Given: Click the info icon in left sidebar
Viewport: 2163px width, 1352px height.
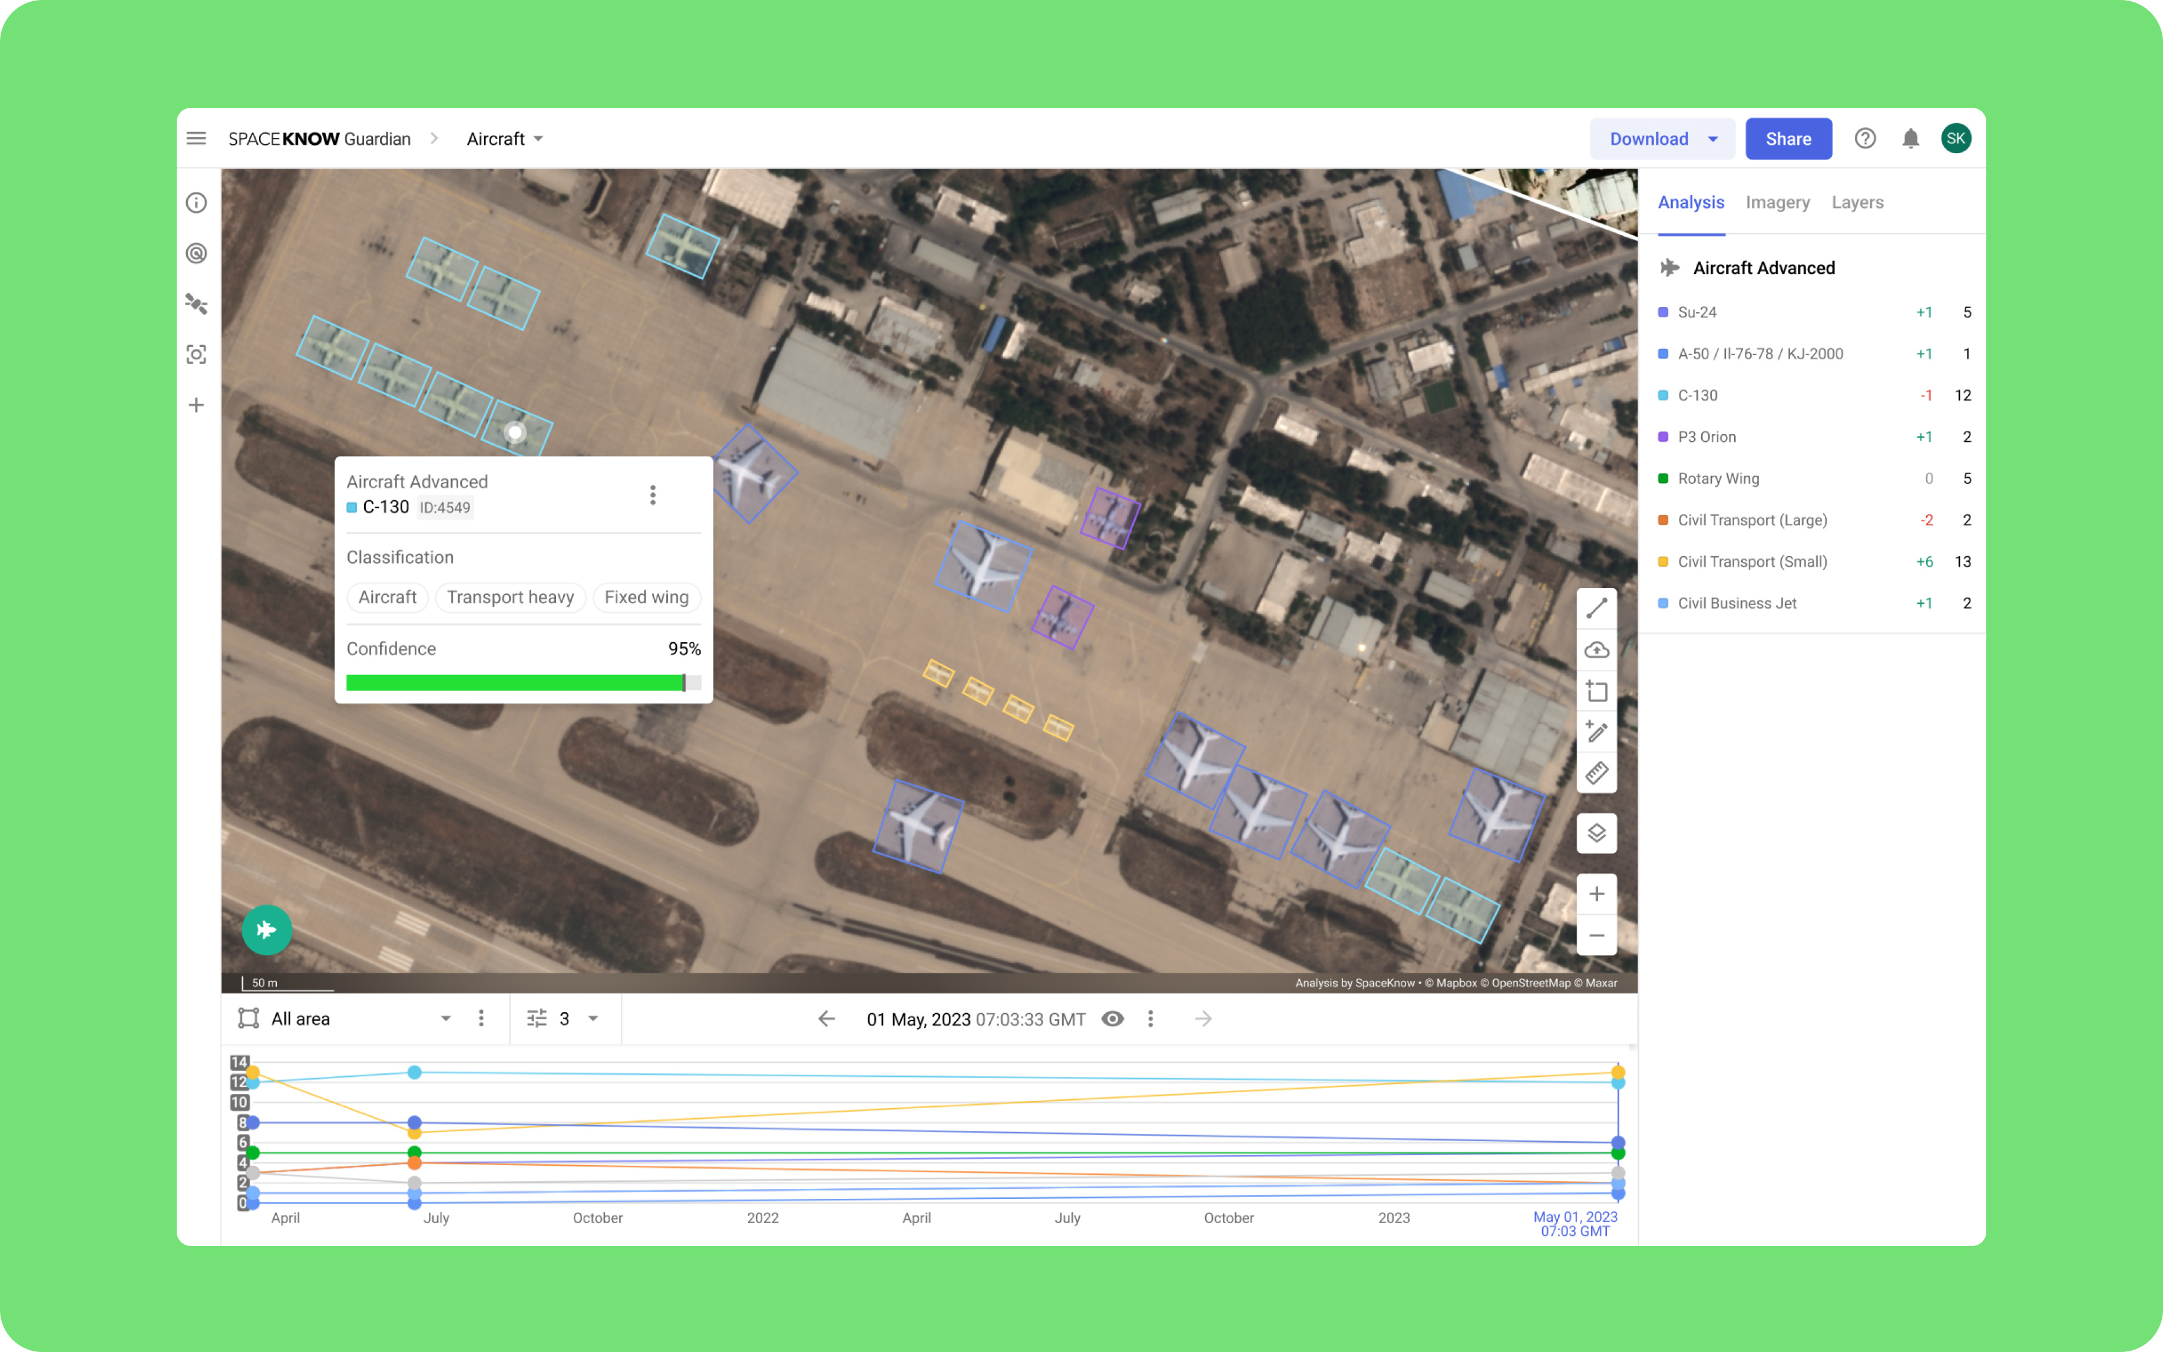Looking at the screenshot, I should click(x=197, y=203).
